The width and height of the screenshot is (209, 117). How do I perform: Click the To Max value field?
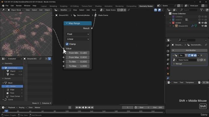pyautogui.click(x=78, y=66)
